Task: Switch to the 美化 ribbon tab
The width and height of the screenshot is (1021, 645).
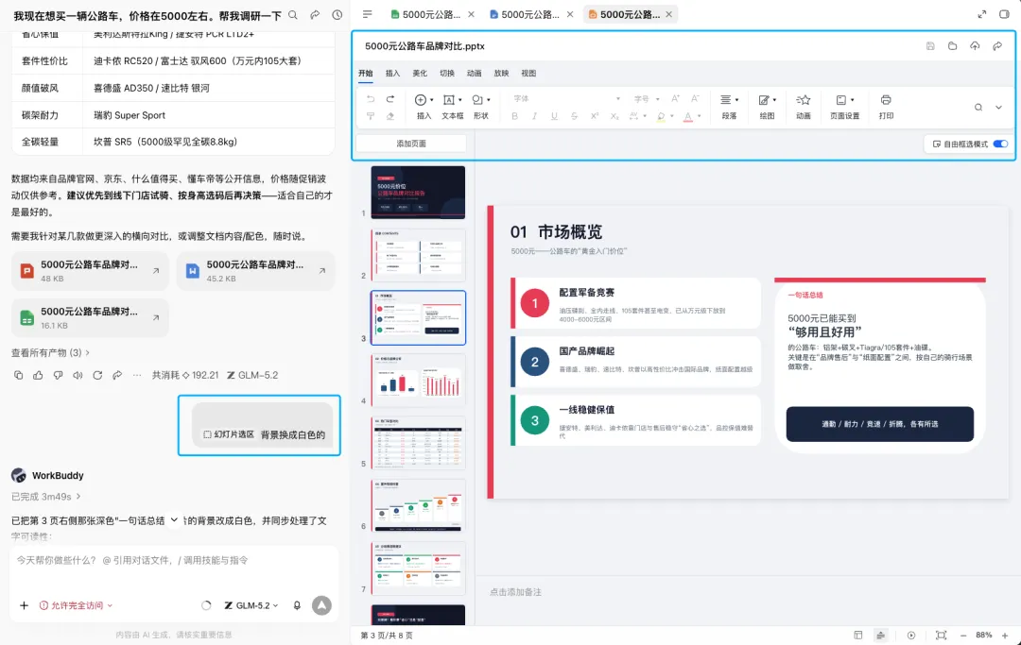Action: click(420, 74)
